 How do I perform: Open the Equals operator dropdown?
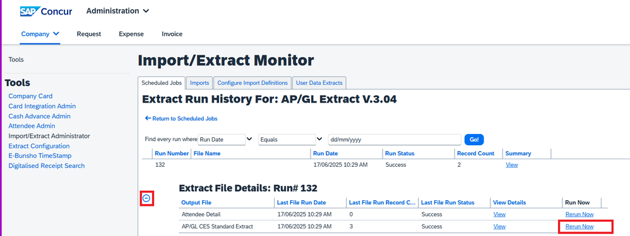[x=291, y=140]
